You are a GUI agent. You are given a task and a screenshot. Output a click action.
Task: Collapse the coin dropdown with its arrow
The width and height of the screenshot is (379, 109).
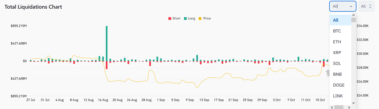pyautogui.click(x=351, y=6)
